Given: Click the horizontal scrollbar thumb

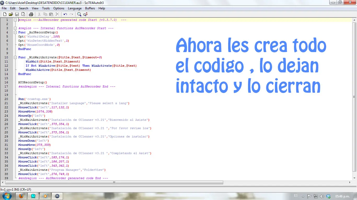Looking at the screenshot, I should coord(114,182).
